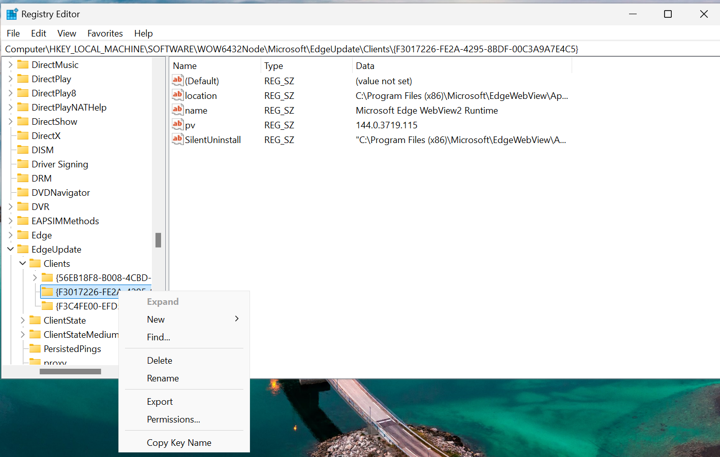Open the Favorites menu
This screenshot has height=457, width=720.
[x=105, y=33]
